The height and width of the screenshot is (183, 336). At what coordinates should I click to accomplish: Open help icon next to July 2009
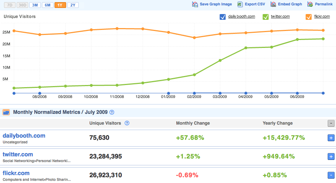(x=112, y=112)
